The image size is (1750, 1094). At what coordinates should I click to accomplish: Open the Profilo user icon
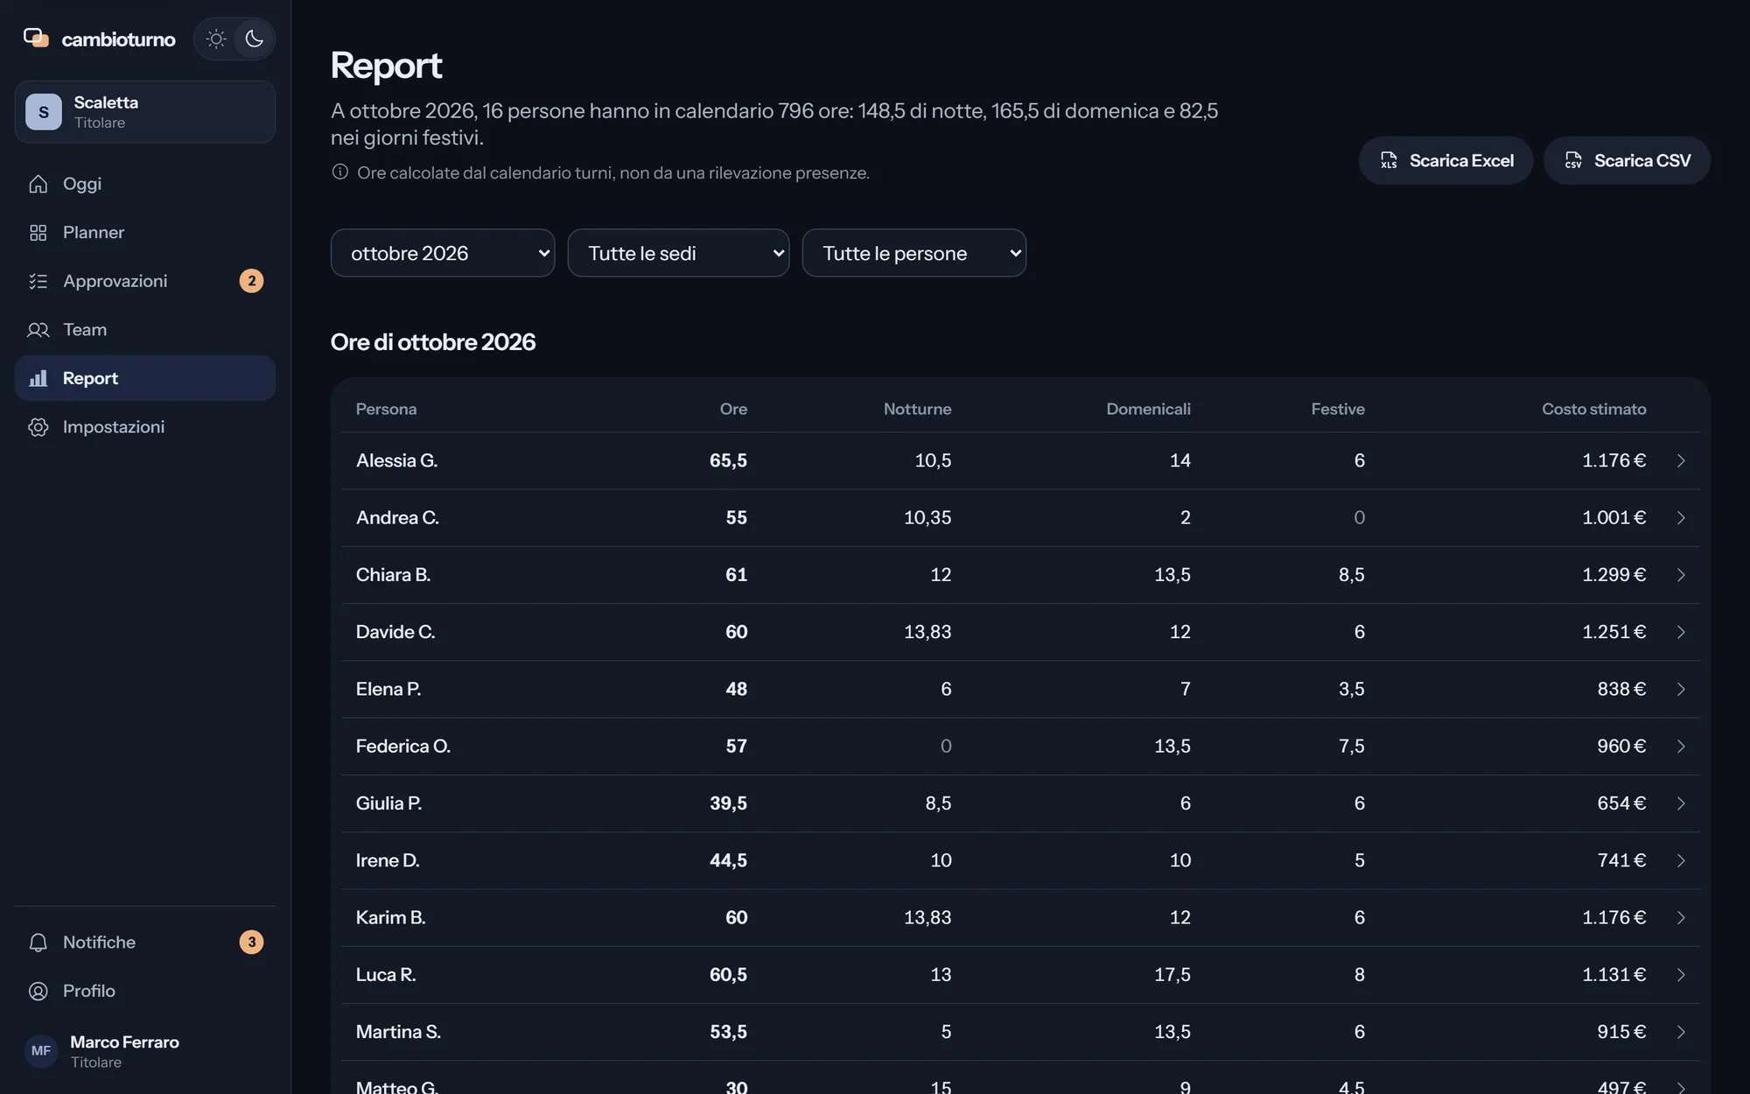coord(38,991)
